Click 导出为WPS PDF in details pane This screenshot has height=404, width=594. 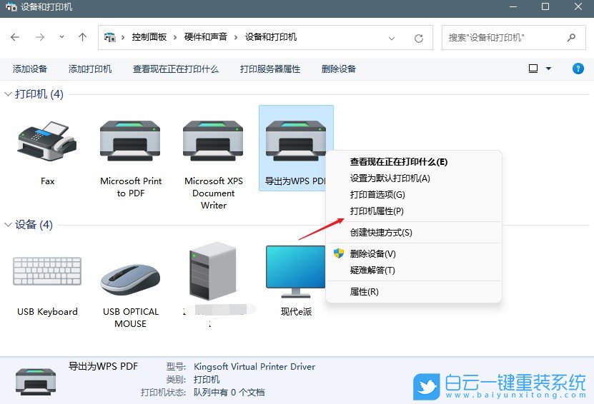pyautogui.click(x=103, y=366)
